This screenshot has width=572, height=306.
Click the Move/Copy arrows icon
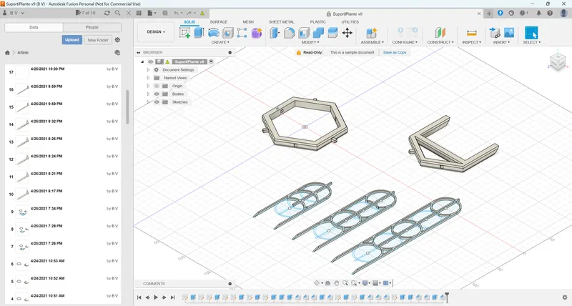[347, 33]
